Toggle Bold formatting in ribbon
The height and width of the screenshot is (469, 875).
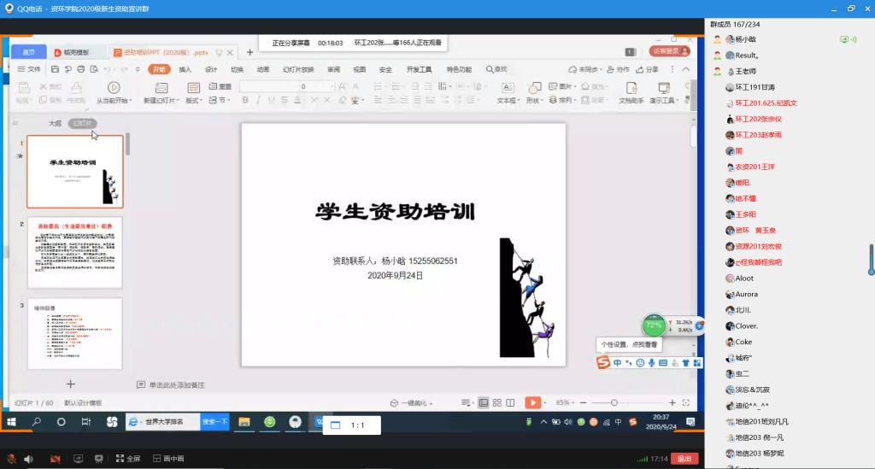point(246,100)
